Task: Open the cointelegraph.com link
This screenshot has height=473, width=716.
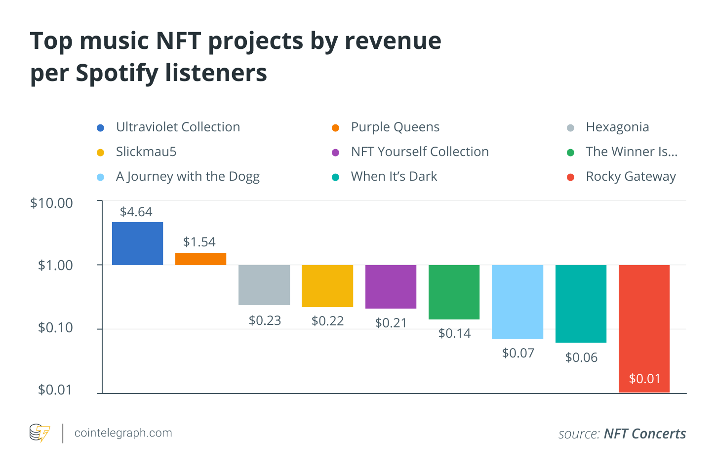Action: point(123,433)
